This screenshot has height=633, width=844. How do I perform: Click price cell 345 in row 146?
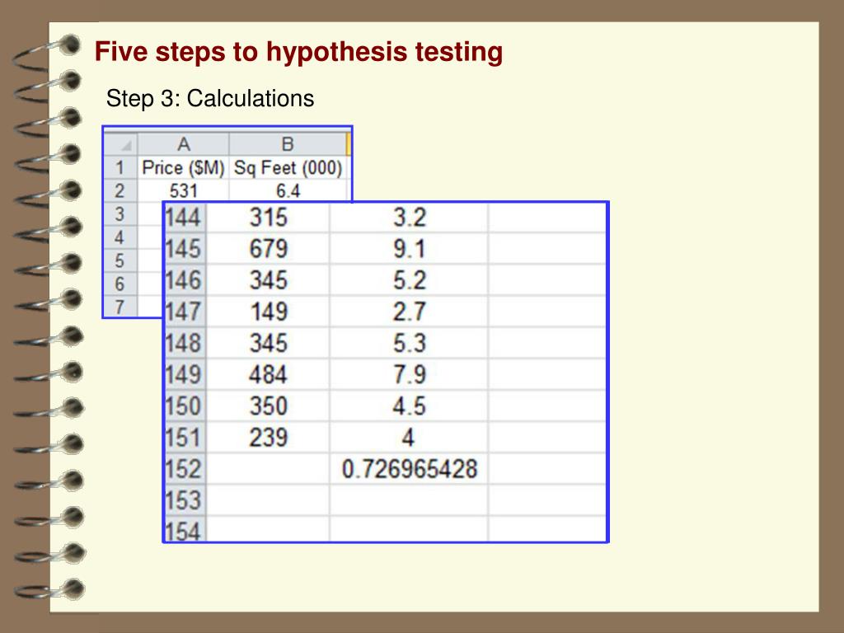tap(268, 280)
